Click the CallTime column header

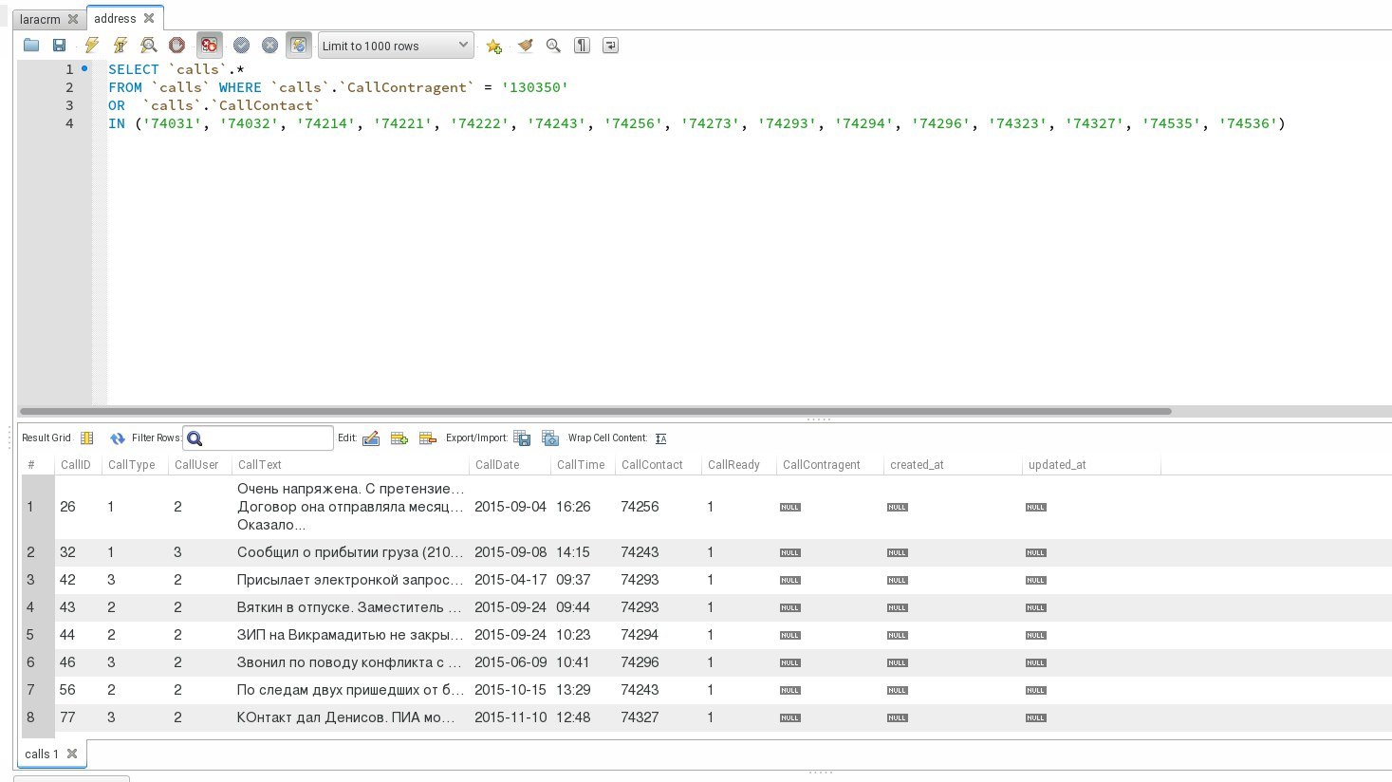[x=581, y=465]
